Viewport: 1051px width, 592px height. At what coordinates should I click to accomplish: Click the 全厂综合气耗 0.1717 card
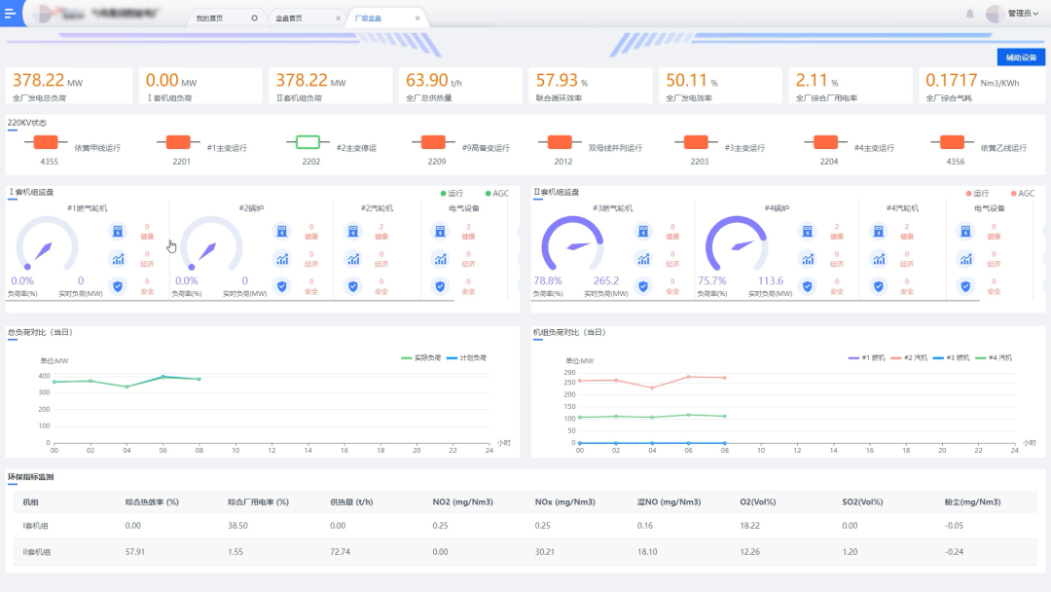tap(981, 86)
